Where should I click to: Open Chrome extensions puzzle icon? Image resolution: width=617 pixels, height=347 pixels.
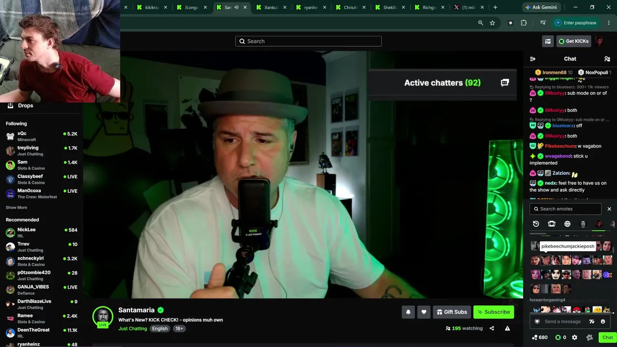point(524,23)
